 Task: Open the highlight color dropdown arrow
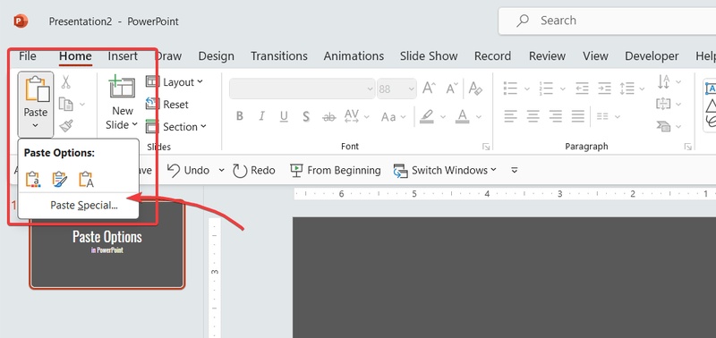click(443, 117)
